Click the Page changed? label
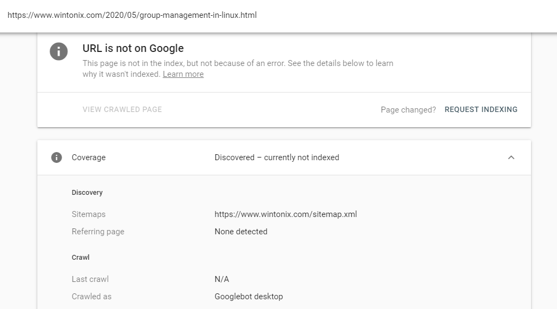 (408, 110)
